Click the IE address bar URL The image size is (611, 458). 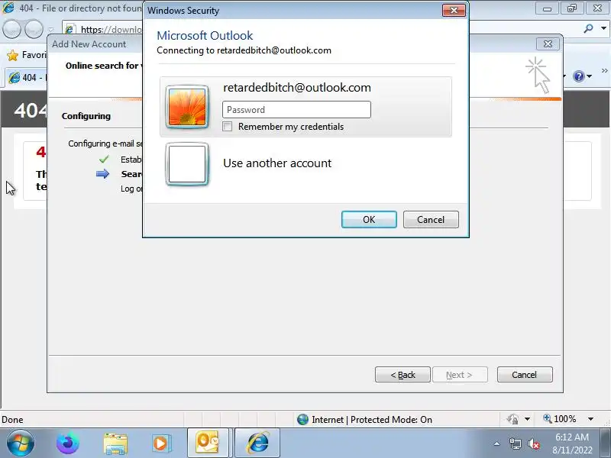(x=111, y=30)
